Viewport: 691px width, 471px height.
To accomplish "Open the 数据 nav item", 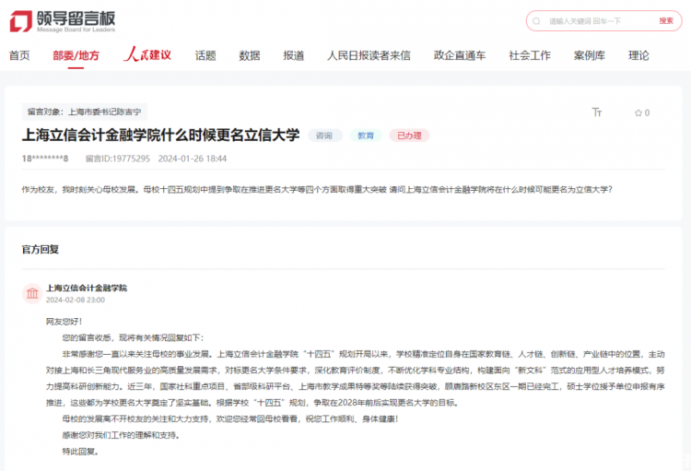I will pyautogui.click(x=250, y=55).
